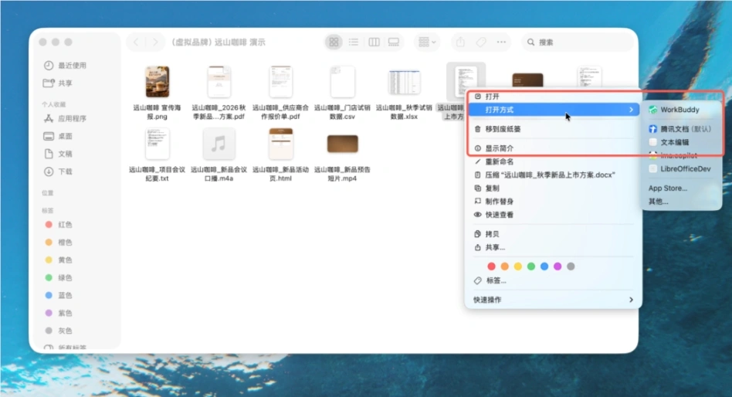Open the file with LibreOfficeDev

tap(682, 169)
